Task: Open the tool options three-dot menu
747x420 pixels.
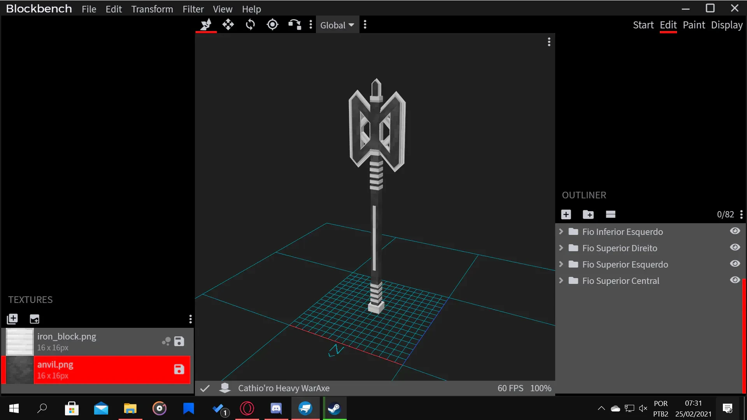Action: pos(310,25)
